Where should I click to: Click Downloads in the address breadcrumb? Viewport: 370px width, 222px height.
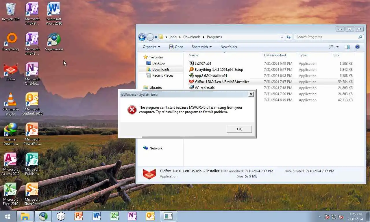tap(192, 37)
